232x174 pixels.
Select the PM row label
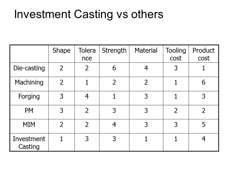pyautogui.click(x=29, y=111)
